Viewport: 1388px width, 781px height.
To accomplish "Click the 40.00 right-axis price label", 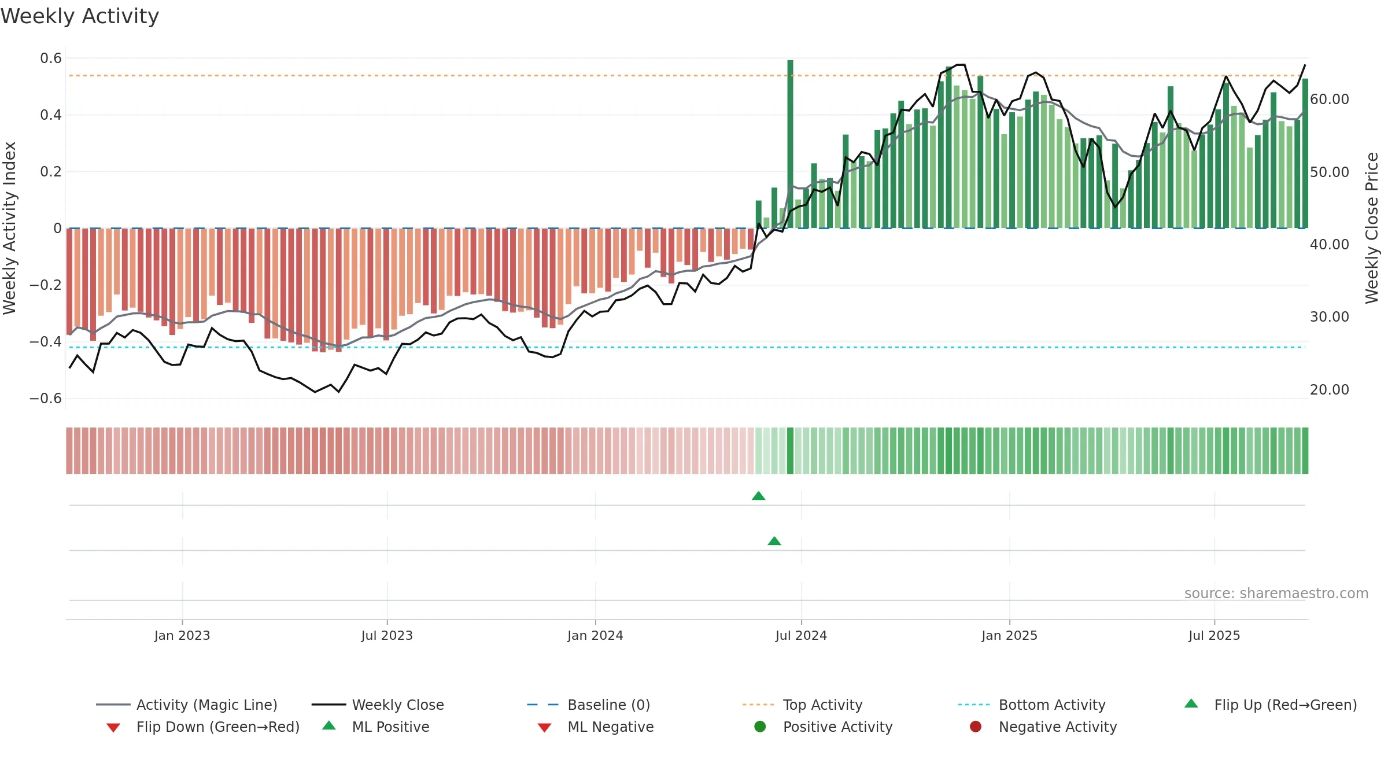I will [x=1329, y=244].
